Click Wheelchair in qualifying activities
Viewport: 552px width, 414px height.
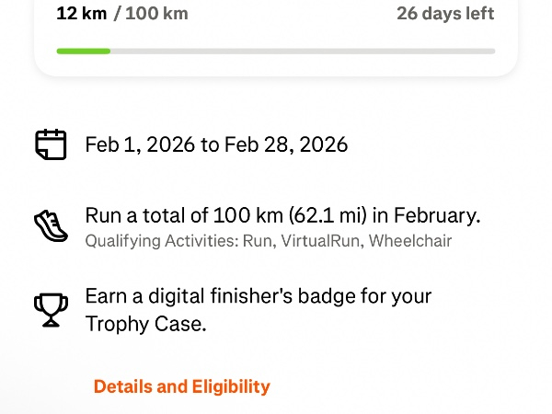click(x=413, y=241)
